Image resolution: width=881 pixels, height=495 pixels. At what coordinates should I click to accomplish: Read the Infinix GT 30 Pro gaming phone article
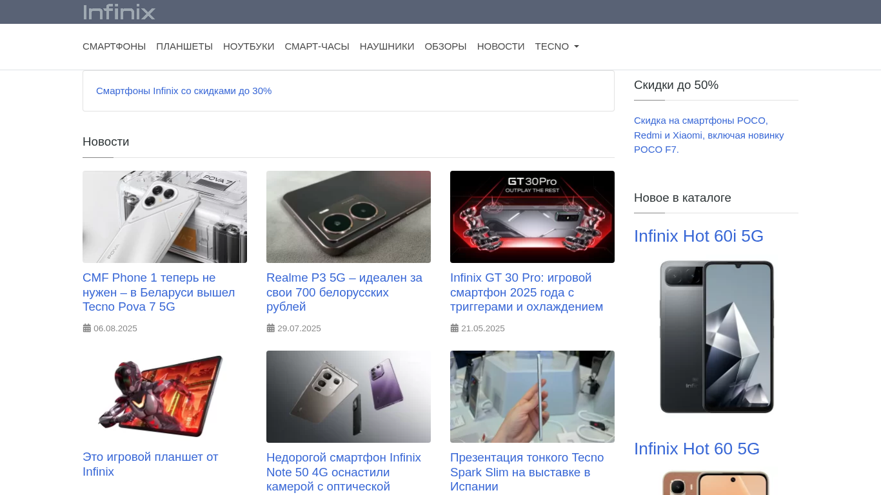pyautogui.click(x=526, y=292)
